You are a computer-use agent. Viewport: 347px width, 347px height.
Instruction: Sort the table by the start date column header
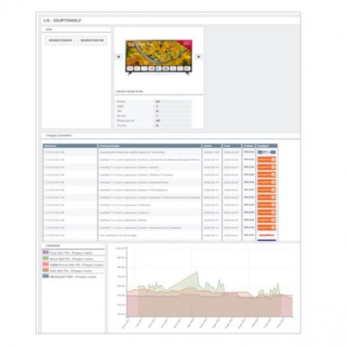coord(212,146)
